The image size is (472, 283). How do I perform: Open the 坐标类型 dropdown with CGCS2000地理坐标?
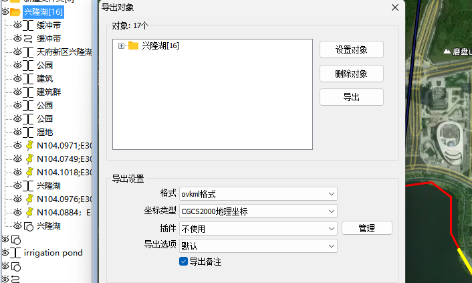(x=258, y=211)
